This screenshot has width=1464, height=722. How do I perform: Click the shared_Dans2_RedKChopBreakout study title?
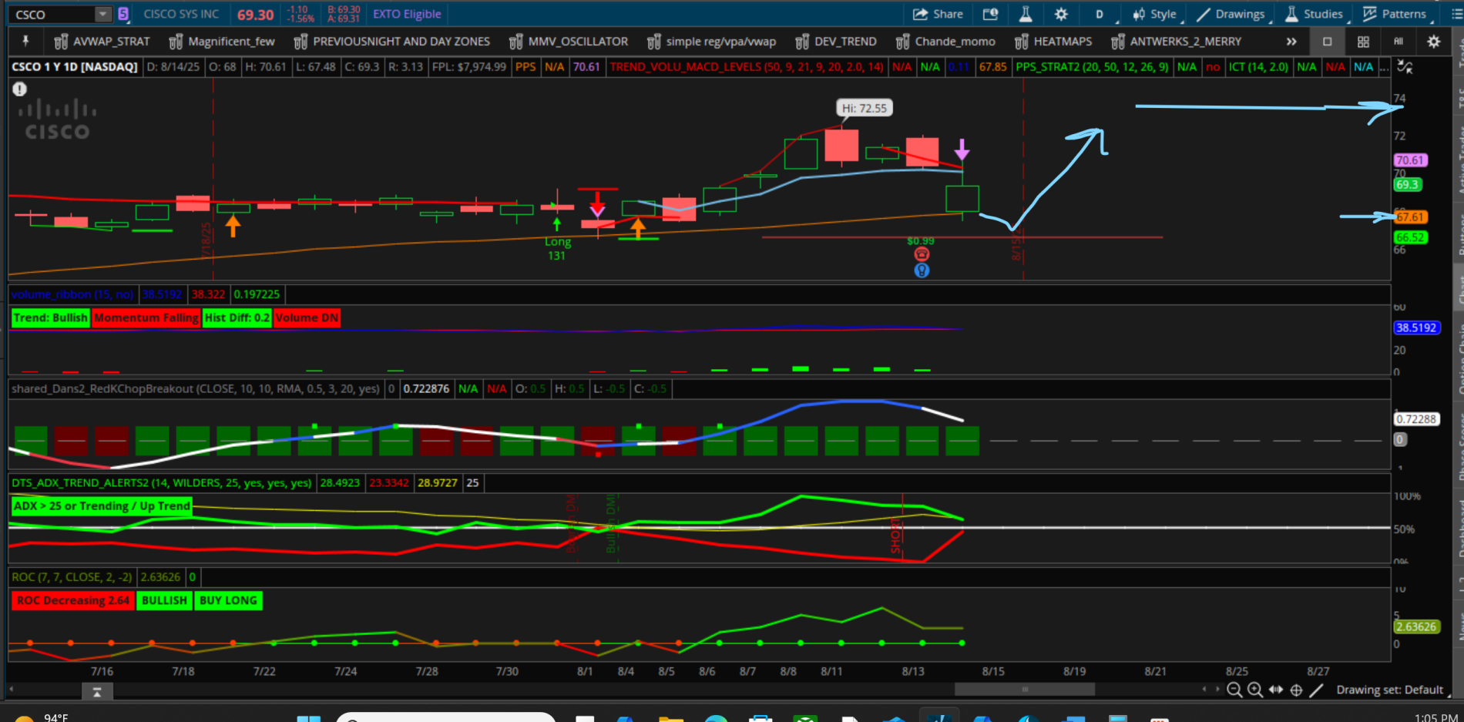click(x=196, y=389)
